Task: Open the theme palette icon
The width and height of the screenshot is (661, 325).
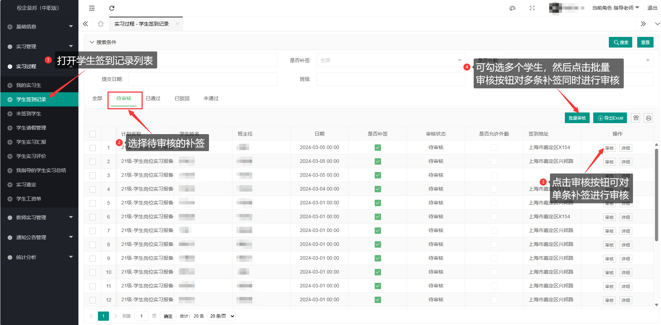Action: [x=512, y=8]
